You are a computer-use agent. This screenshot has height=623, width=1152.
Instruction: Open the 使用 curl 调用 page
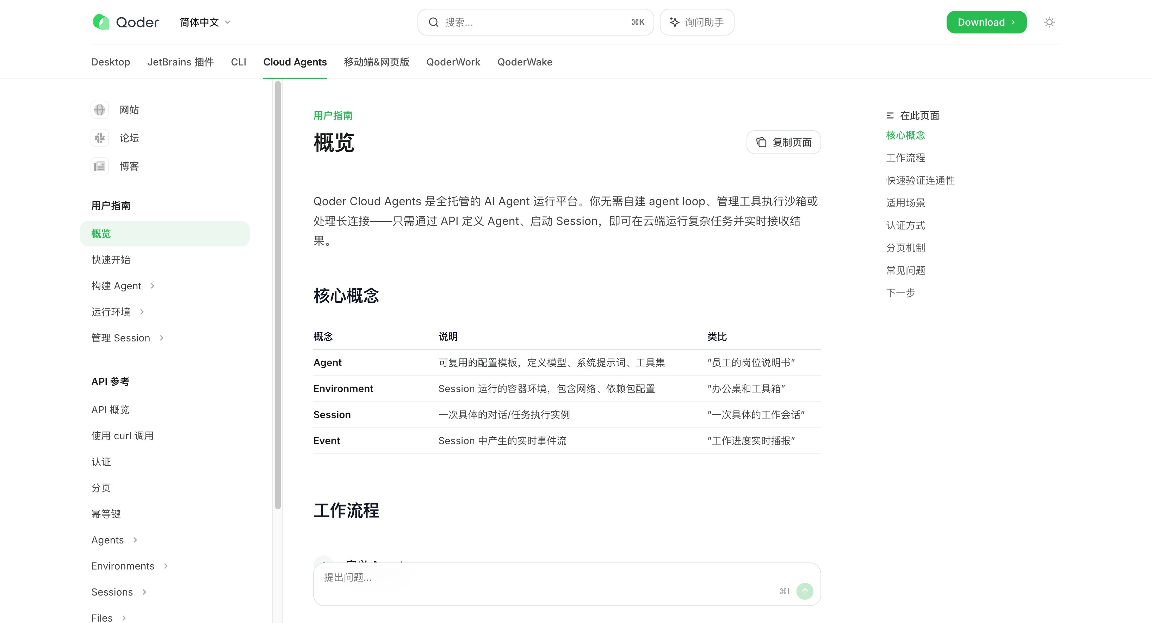[122, 436]
